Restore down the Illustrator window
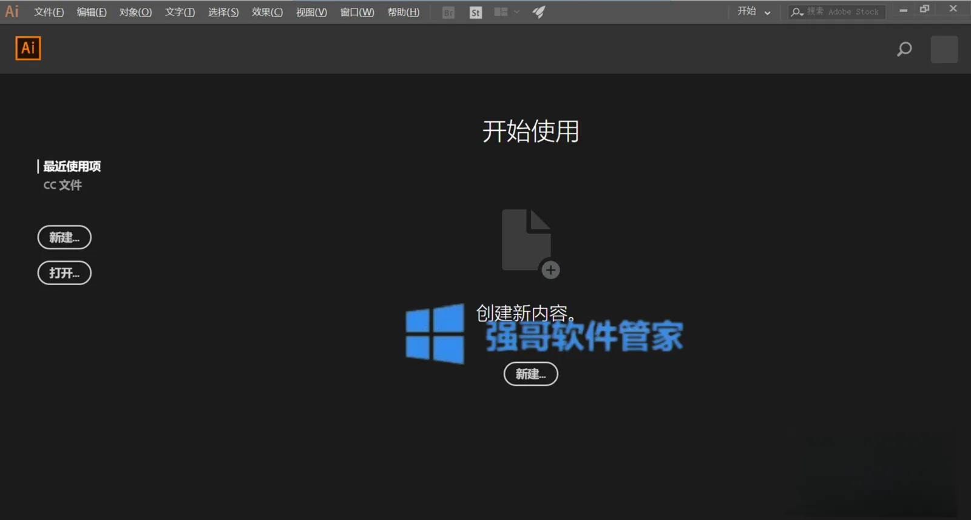This screenshot has width=971, height=520. tap(925, 9)
